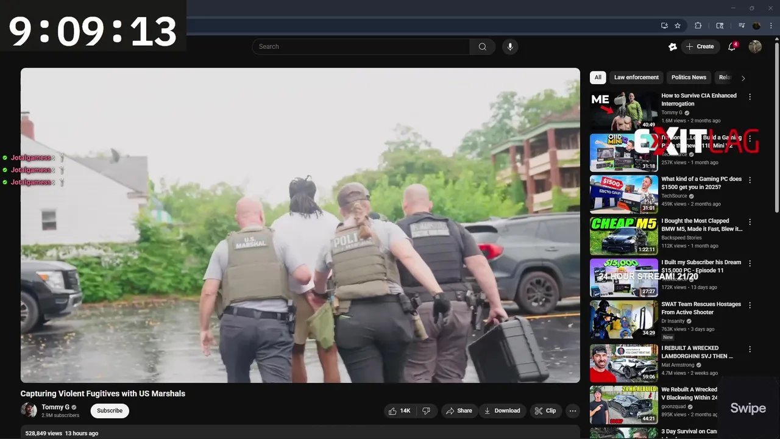
Task: Start voice search with the microphone icon
Action: (x=510, y=46)
